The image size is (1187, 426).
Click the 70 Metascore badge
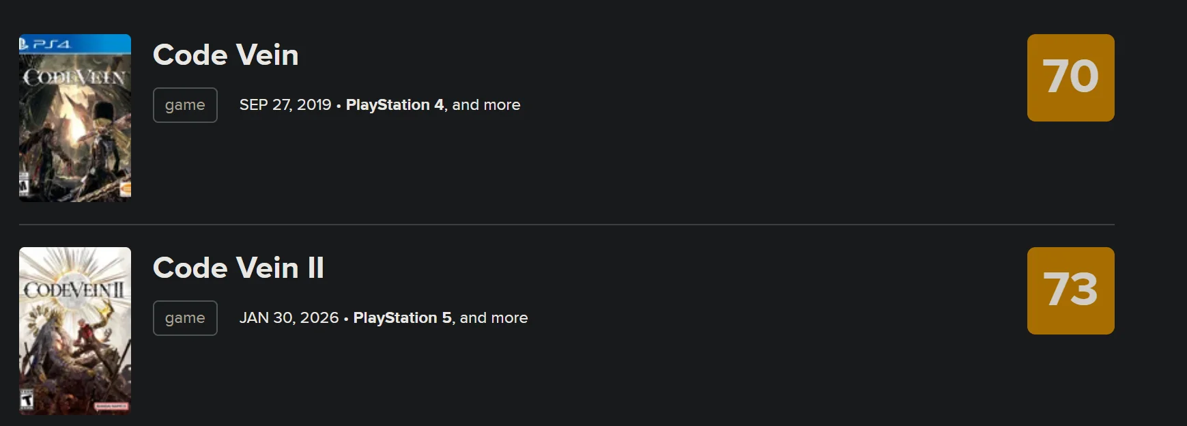pyautogui.click(x=1070, y=78)
